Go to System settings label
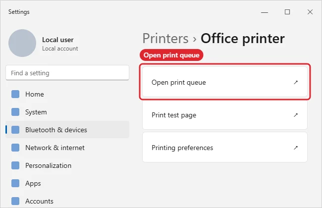The height and width of the screenshot is (208, 322). 36,112
